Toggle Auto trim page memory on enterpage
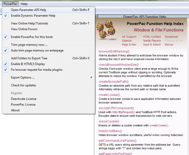This screenshot has height=155, width=189. pyautogui.click(x=48, y=50)
